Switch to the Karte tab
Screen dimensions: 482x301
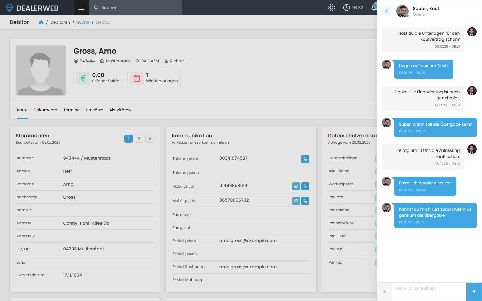22,110
